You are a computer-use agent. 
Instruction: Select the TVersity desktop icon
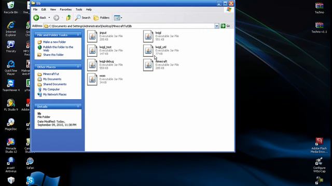[x=11, y=47]
